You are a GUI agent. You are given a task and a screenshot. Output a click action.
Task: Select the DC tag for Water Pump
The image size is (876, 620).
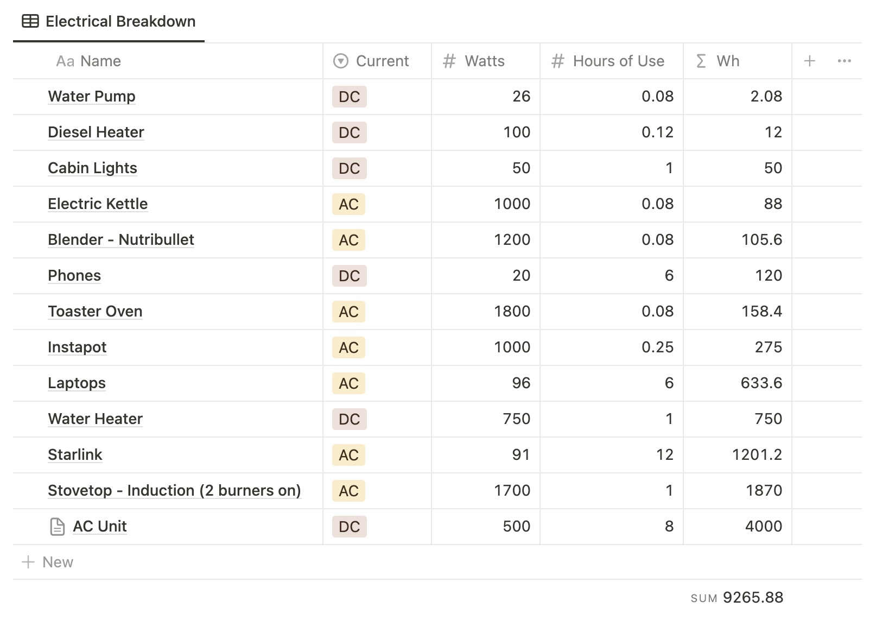click(349, 97)
